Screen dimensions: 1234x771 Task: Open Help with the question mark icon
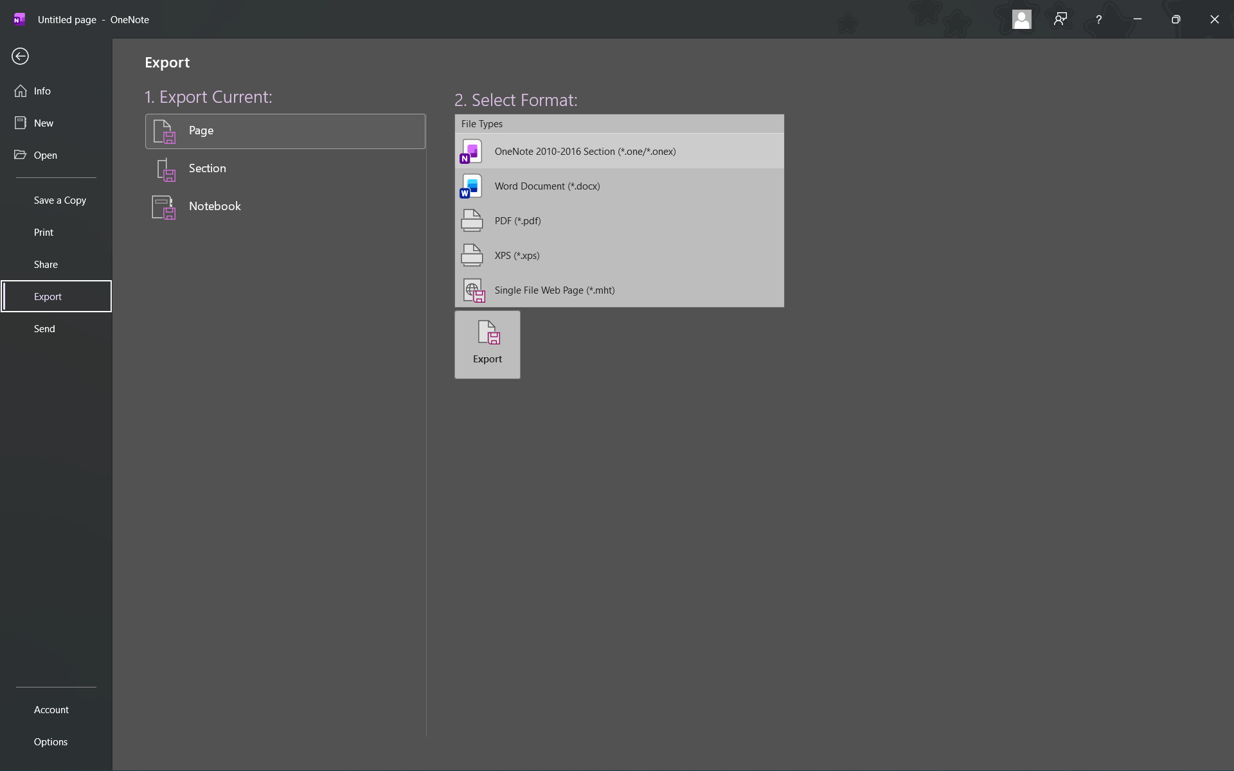pos(1099,20)
